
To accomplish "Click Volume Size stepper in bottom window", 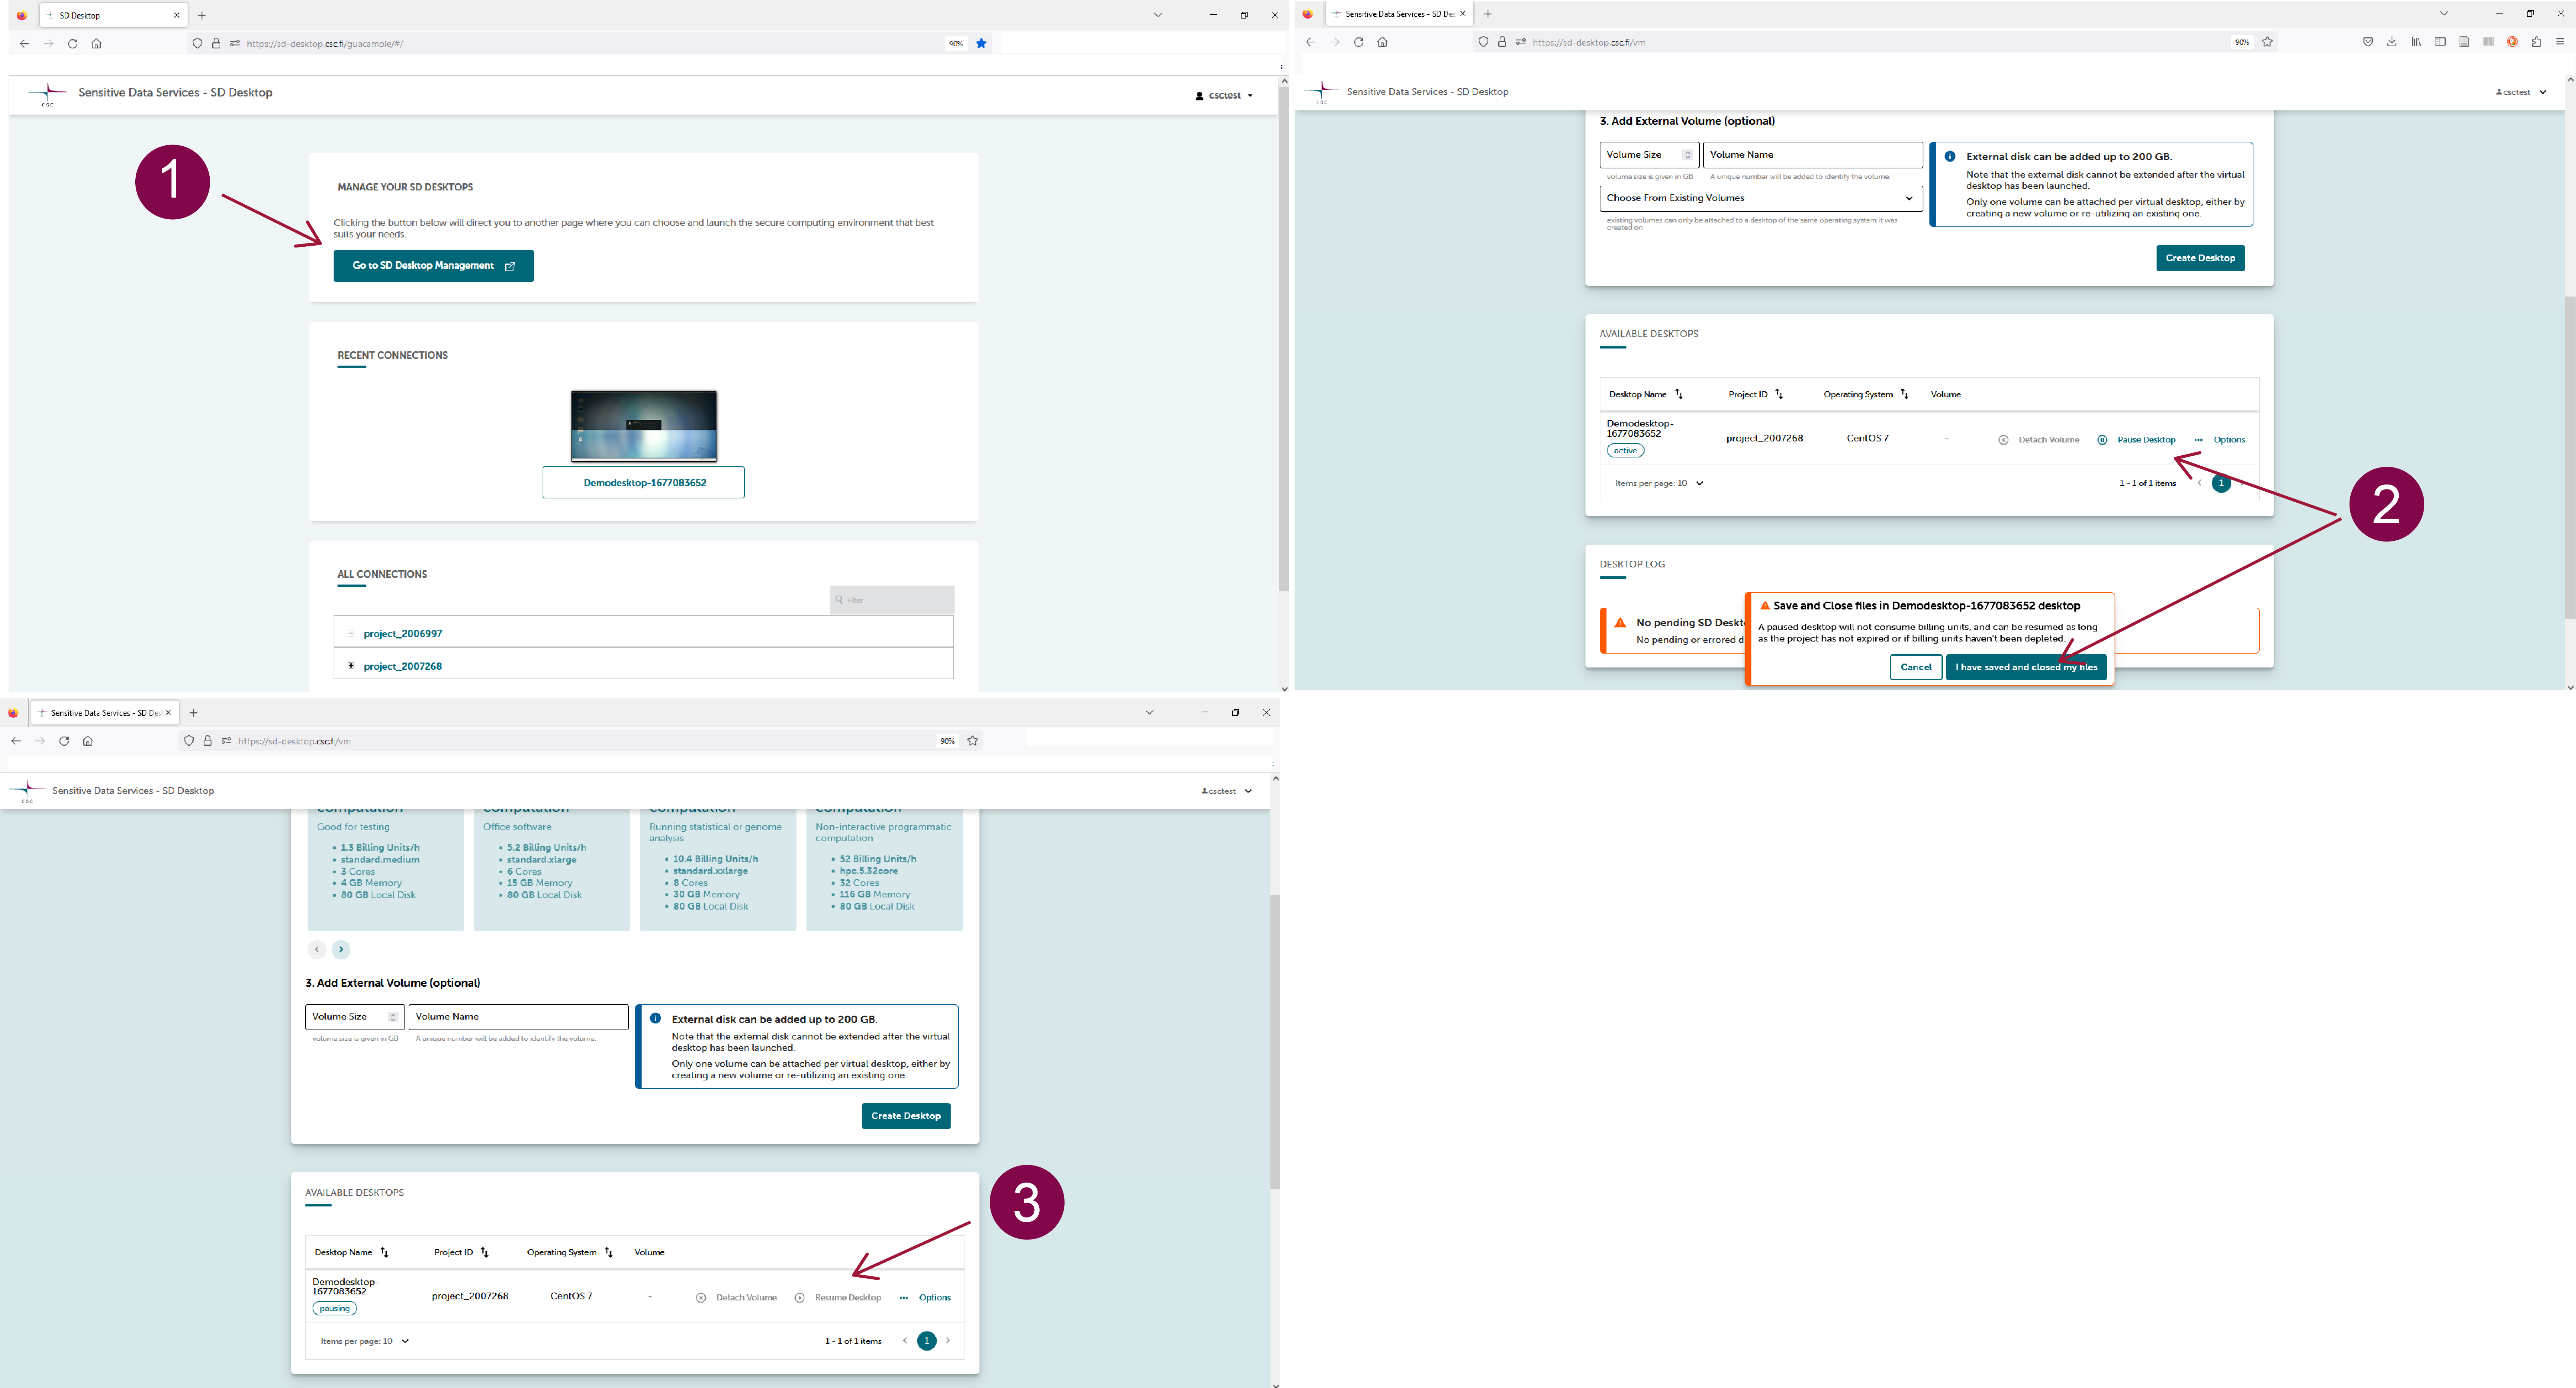I will 393,1017.
